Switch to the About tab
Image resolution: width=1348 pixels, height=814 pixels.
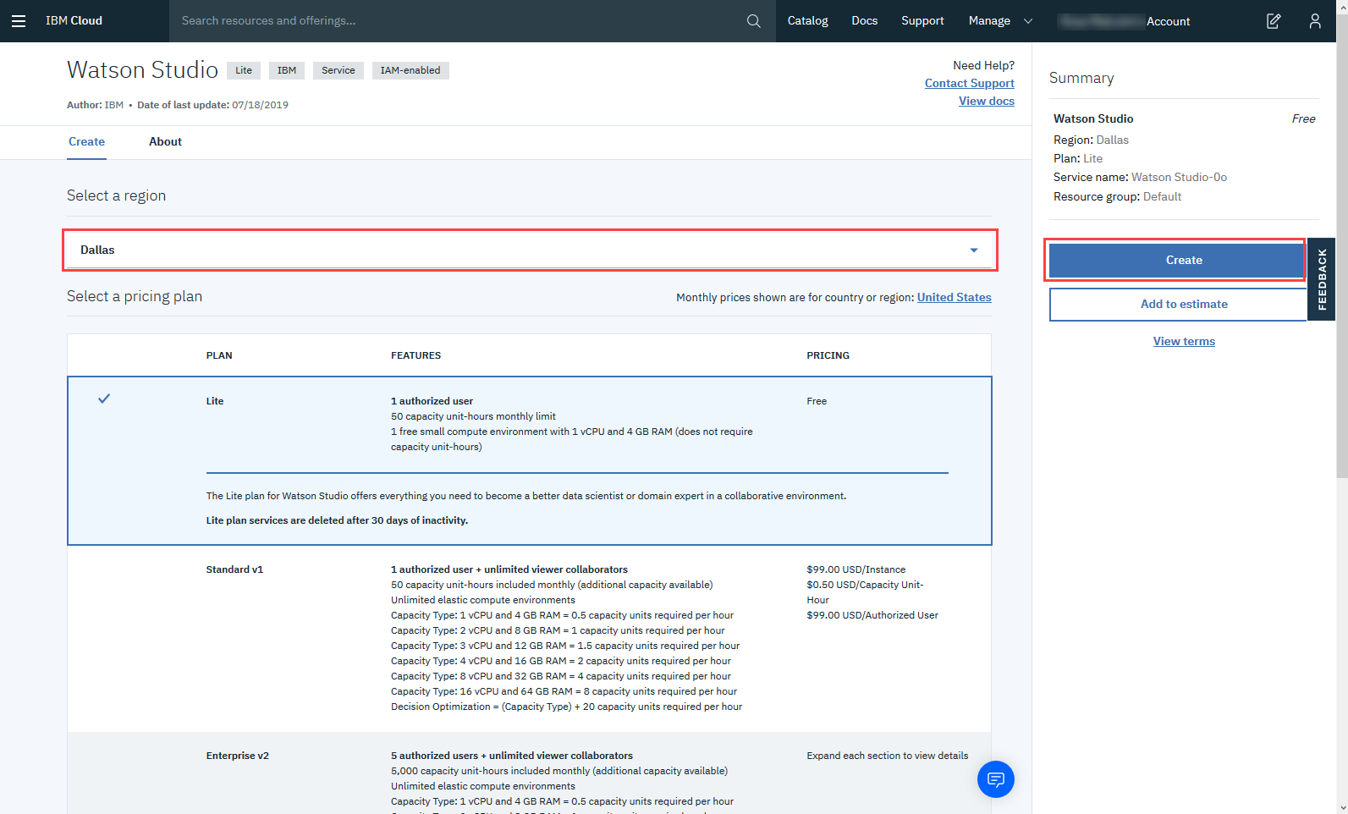pyautogui.click(x=165, y=142)
